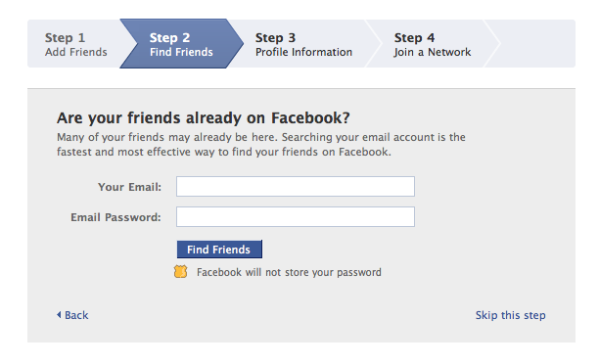Go to Step 1 Add Friends
The height and width of the screenshot is (364, 599).
76,44
